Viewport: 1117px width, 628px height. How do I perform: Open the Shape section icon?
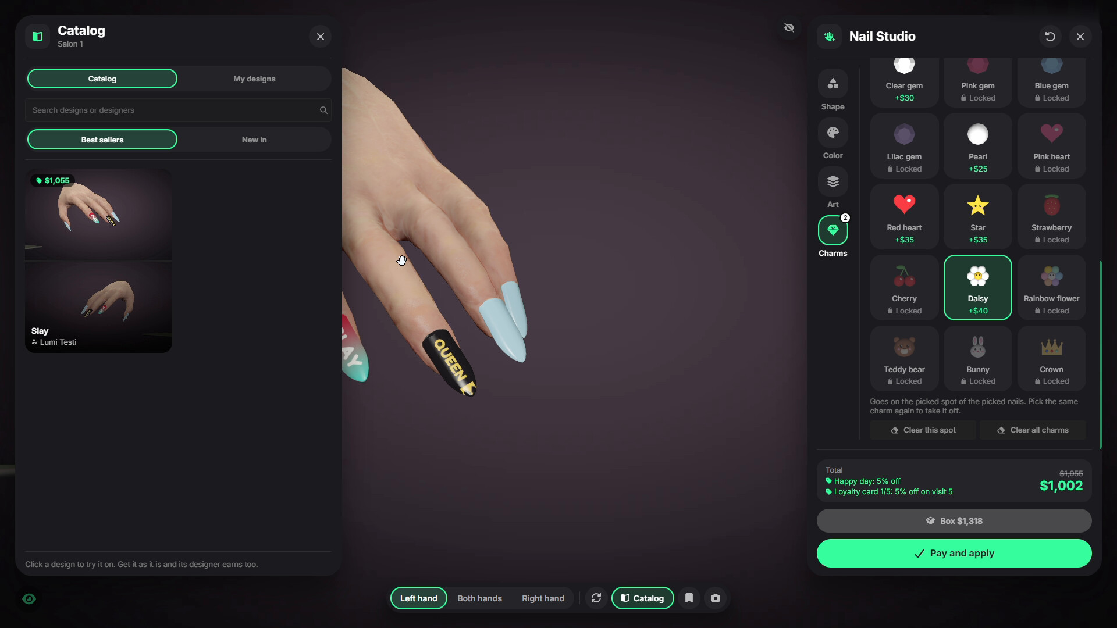(833, 84)
